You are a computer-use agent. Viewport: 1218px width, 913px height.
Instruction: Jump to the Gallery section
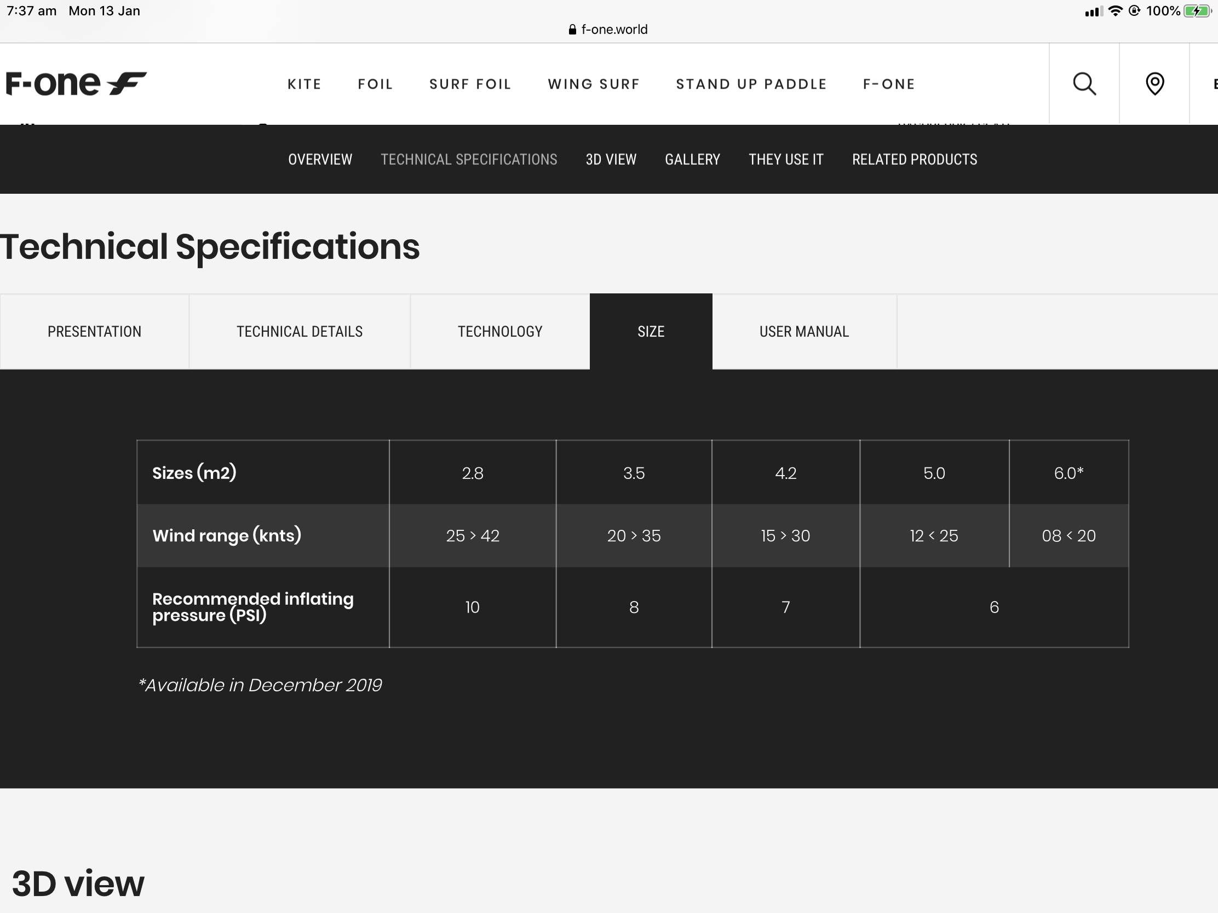click(x=692, y=160)
